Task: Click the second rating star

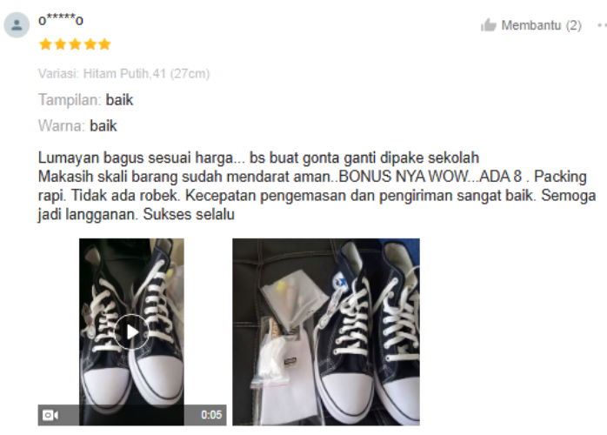Action: [x=60, y=44]
